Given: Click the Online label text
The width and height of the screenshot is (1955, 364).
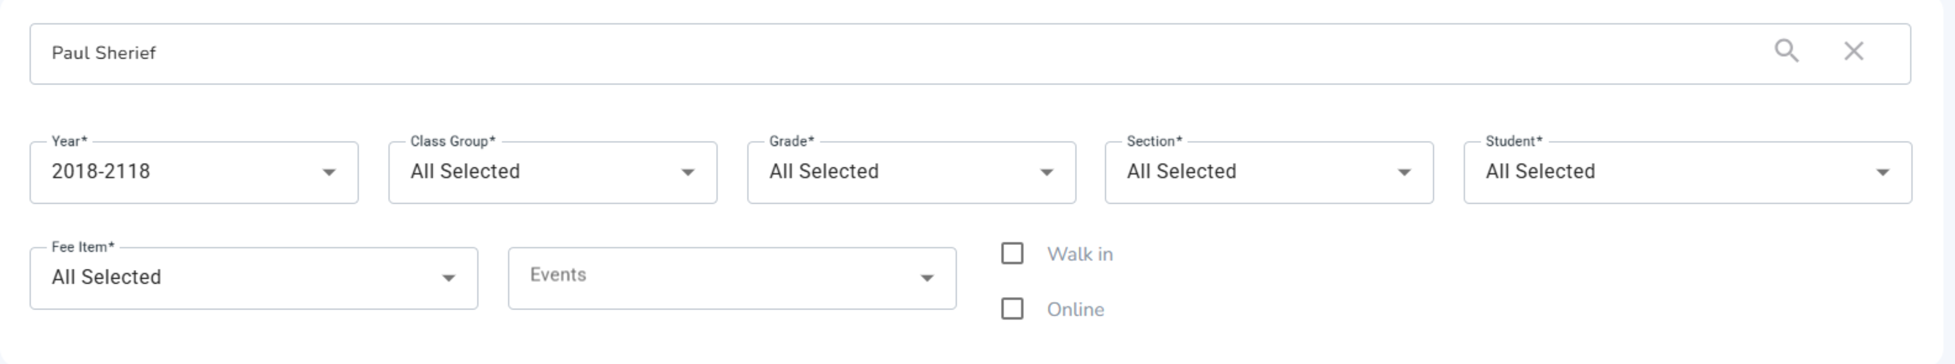Looking at the screenshot, I should pos(1075,309).
